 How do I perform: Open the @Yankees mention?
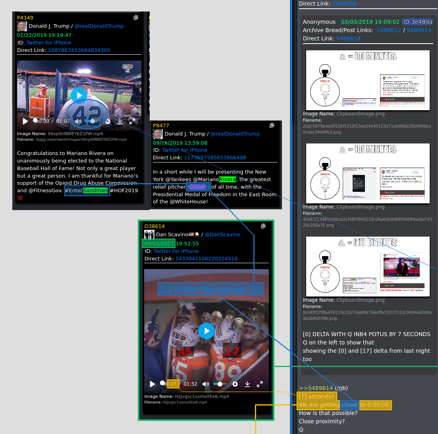(x=178, y=179)
